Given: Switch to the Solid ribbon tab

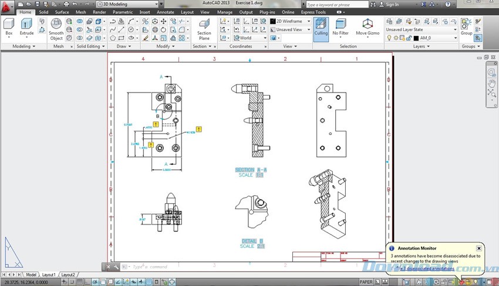Looking at the screenshot, I should click(x=43, y=12).
